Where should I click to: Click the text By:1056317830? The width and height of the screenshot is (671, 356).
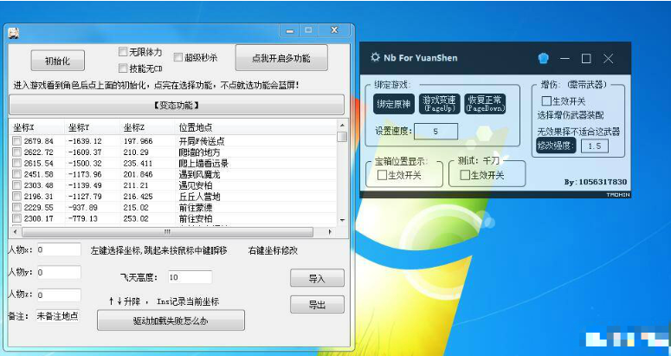point(596,182)
